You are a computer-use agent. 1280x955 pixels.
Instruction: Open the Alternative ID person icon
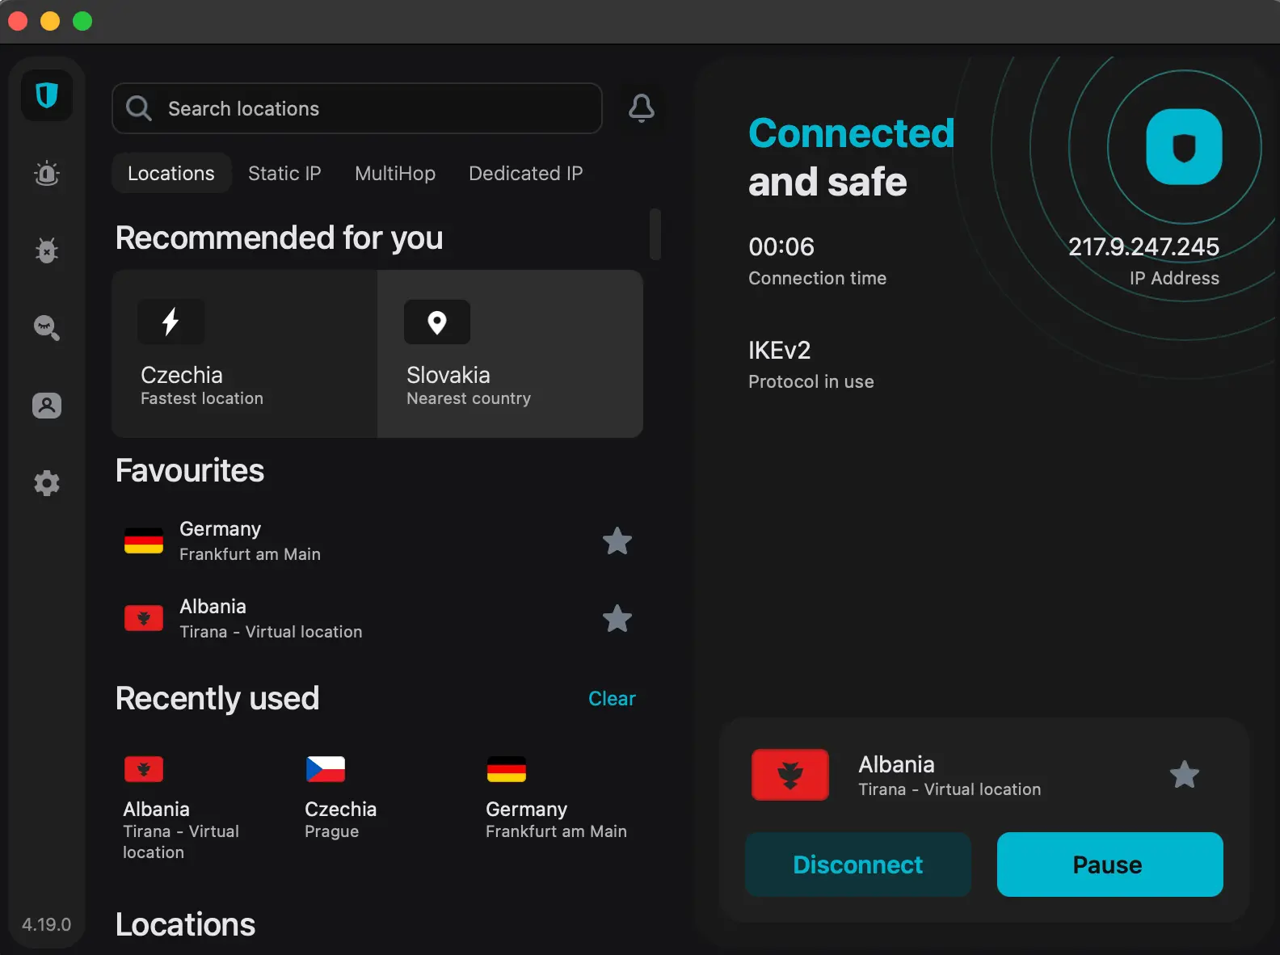click(x=47, y=406)
